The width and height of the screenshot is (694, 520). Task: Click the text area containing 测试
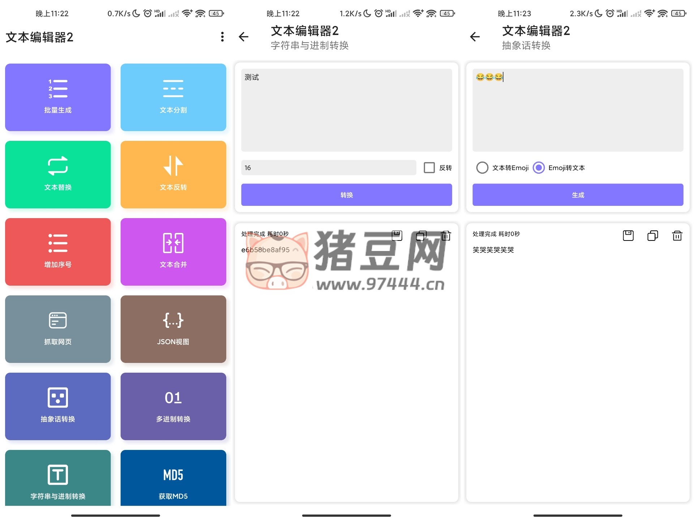tap(346, 110)
